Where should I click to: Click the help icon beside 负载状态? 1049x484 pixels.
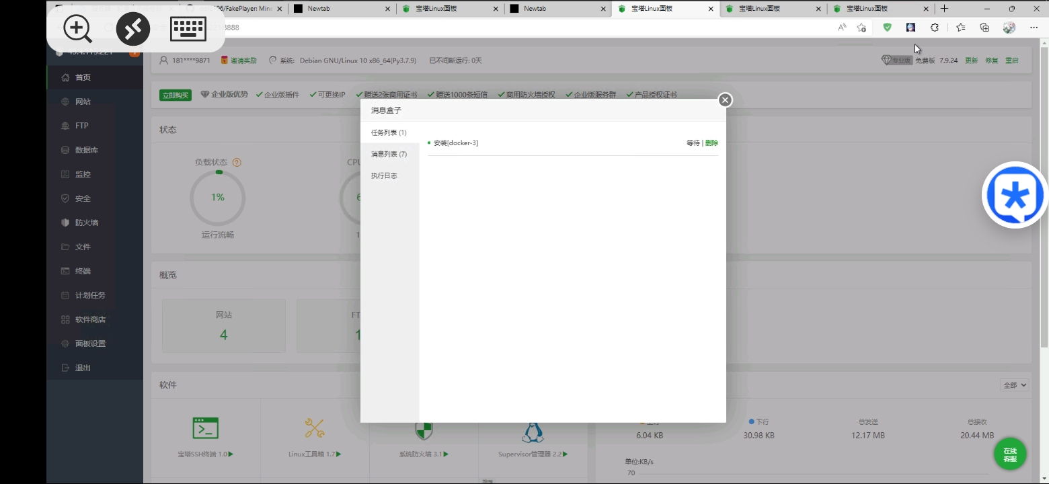point(237,162)
